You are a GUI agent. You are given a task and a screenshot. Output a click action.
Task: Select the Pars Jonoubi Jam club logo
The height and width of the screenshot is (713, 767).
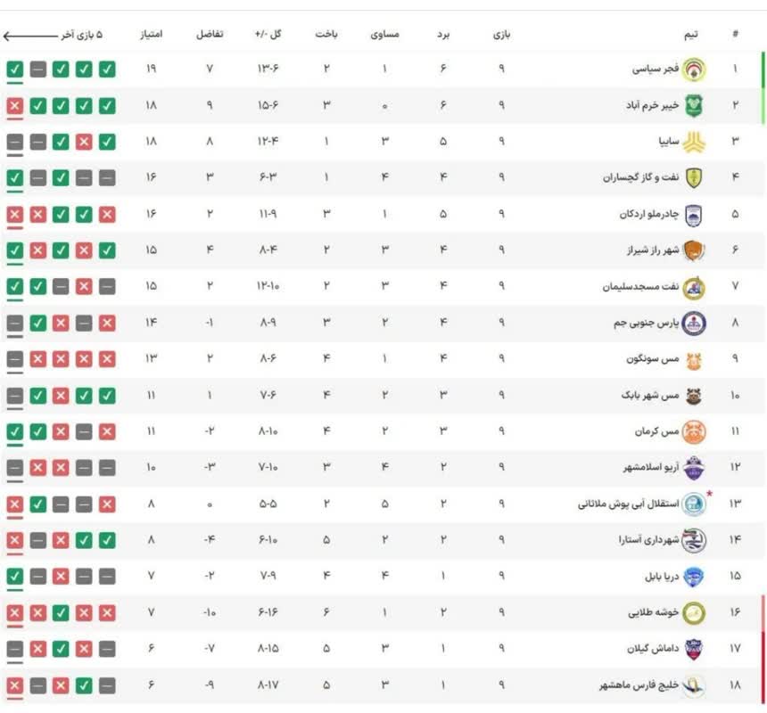click(x=694, y=323)
